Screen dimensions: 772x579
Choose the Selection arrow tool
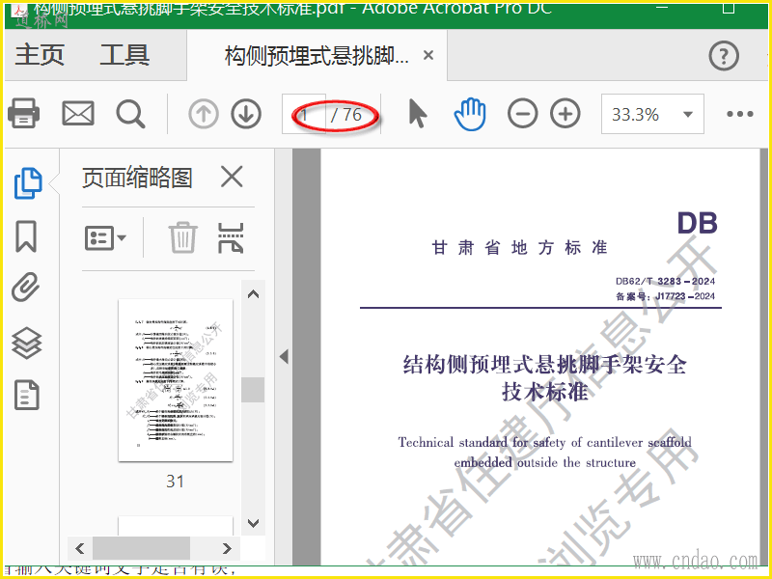click(418, 114)
